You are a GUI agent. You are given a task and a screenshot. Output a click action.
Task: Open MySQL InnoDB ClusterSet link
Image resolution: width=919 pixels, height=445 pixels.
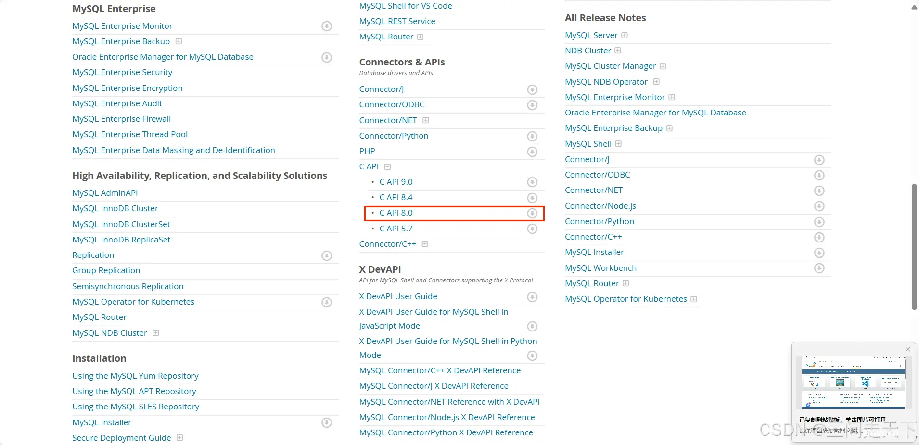(121, 224)
